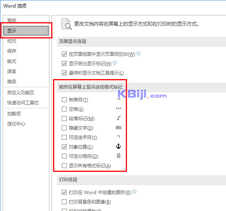
Task: Check 显示所有格式标记(A)
Action: (64, 166)
